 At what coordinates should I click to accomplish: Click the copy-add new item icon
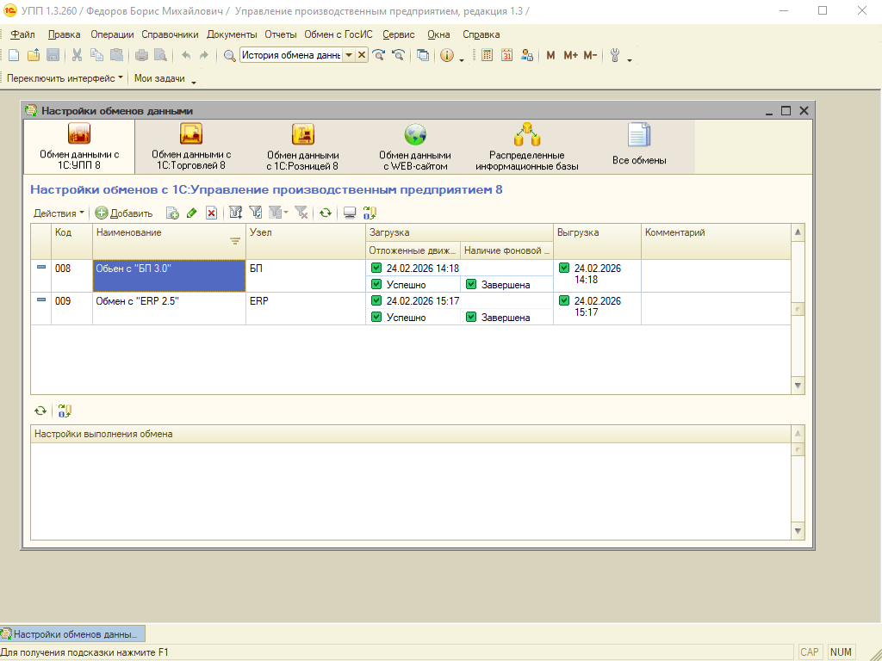pos(172,213)
